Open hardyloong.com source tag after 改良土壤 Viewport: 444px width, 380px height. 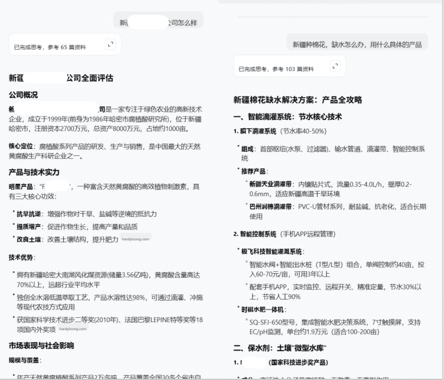point(135,239)
